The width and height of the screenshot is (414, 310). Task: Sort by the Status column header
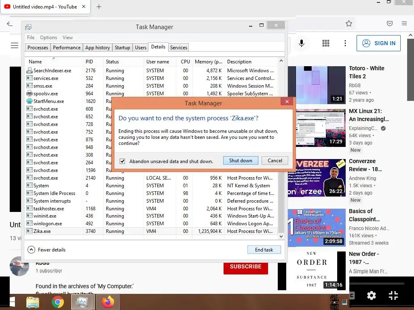123,62
